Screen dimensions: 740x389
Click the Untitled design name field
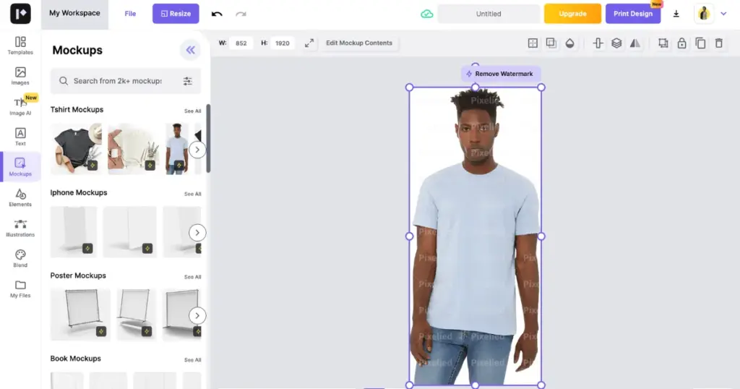[x=489, y=14]
